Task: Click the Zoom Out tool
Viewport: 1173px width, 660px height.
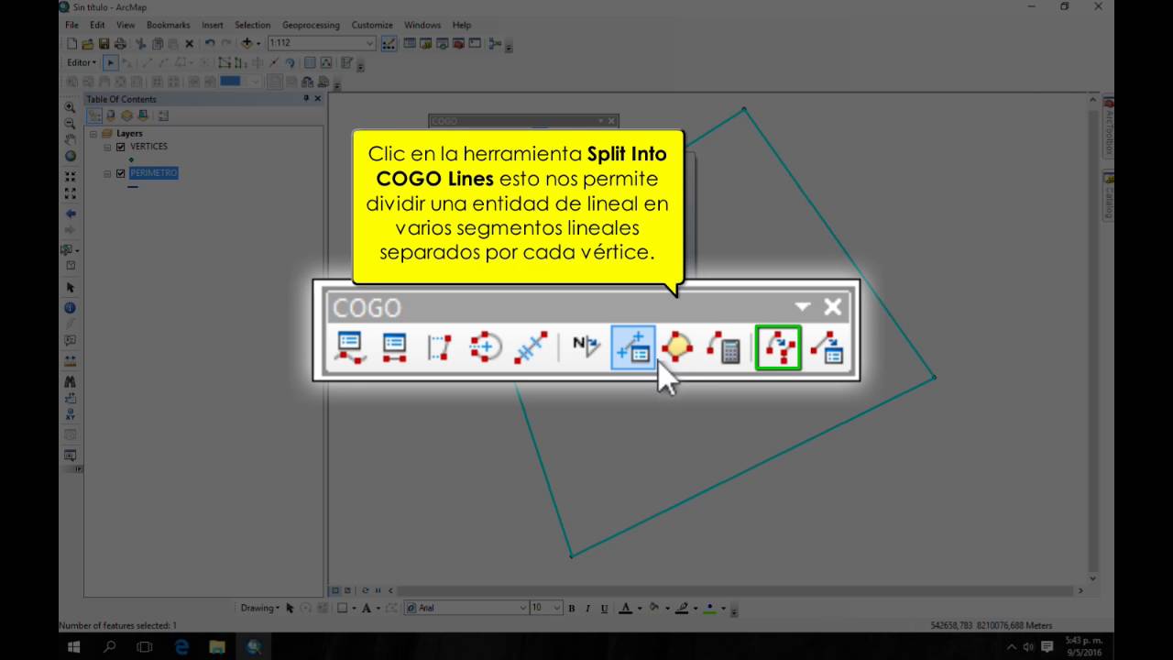Action: 71,123
